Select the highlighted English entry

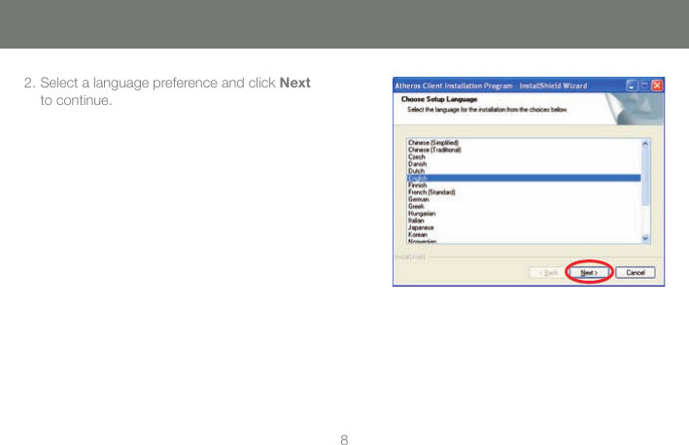click(x=524, y=178)
